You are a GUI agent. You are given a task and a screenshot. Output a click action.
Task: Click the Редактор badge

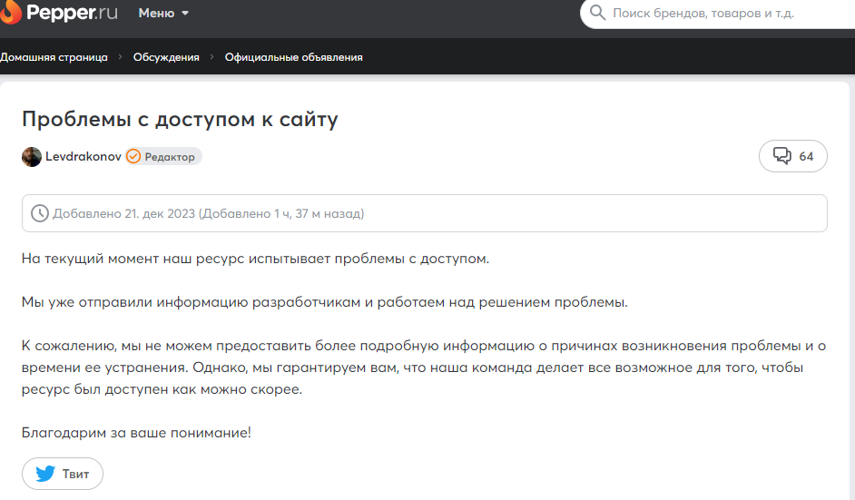[x=163, y=156]
